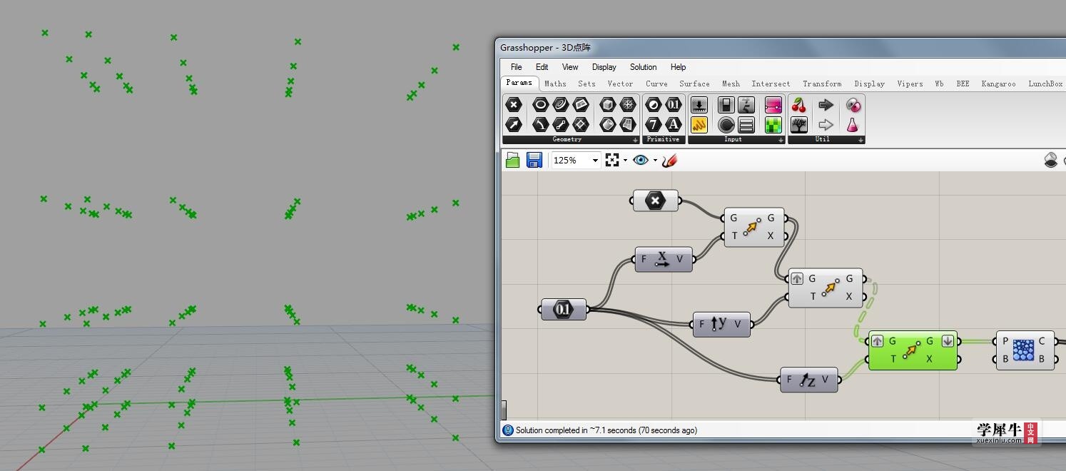Select the Mesh parameter icon
This screenshot has width=1066, height=471.
(x=627, y=105)
